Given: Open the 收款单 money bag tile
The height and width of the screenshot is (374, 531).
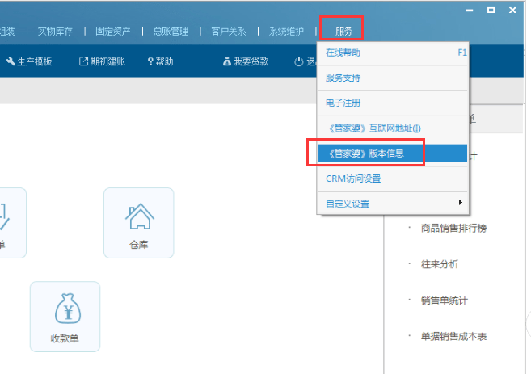Looking at the screenshot, I should (x=65, y=317).
